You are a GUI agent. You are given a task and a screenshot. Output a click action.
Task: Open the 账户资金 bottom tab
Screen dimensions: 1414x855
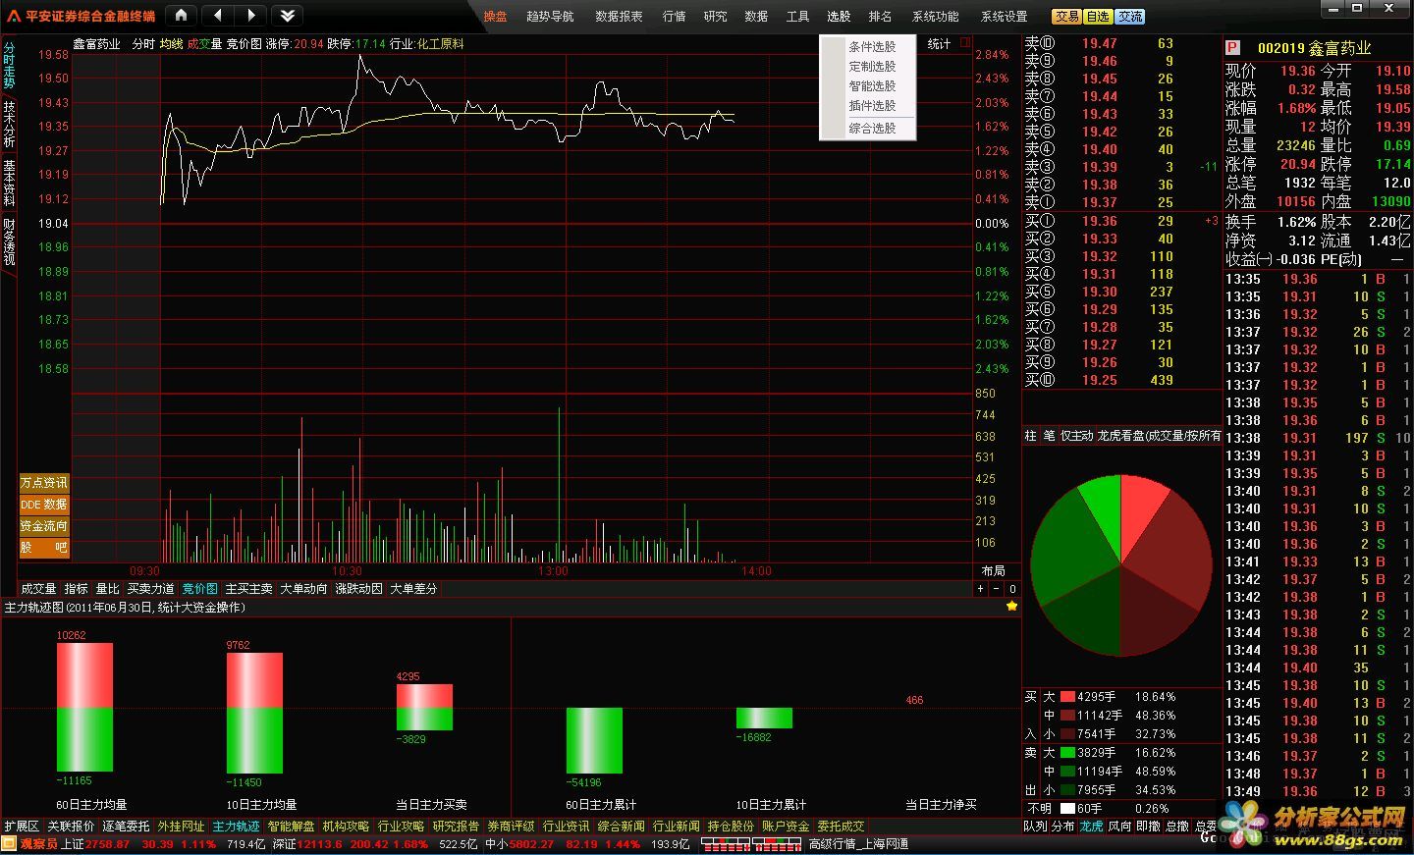[x=786, y=826]
